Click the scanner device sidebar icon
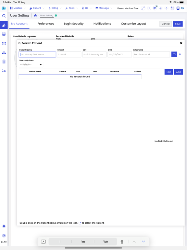Screen dimensions: 187x250 tap(4, 71)
